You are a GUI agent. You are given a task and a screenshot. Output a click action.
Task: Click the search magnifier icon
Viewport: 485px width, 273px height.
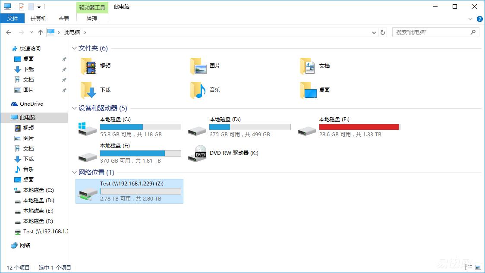[473, 32]
